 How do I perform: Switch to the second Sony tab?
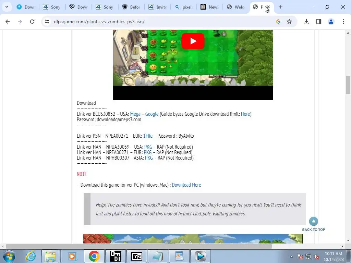105,7
